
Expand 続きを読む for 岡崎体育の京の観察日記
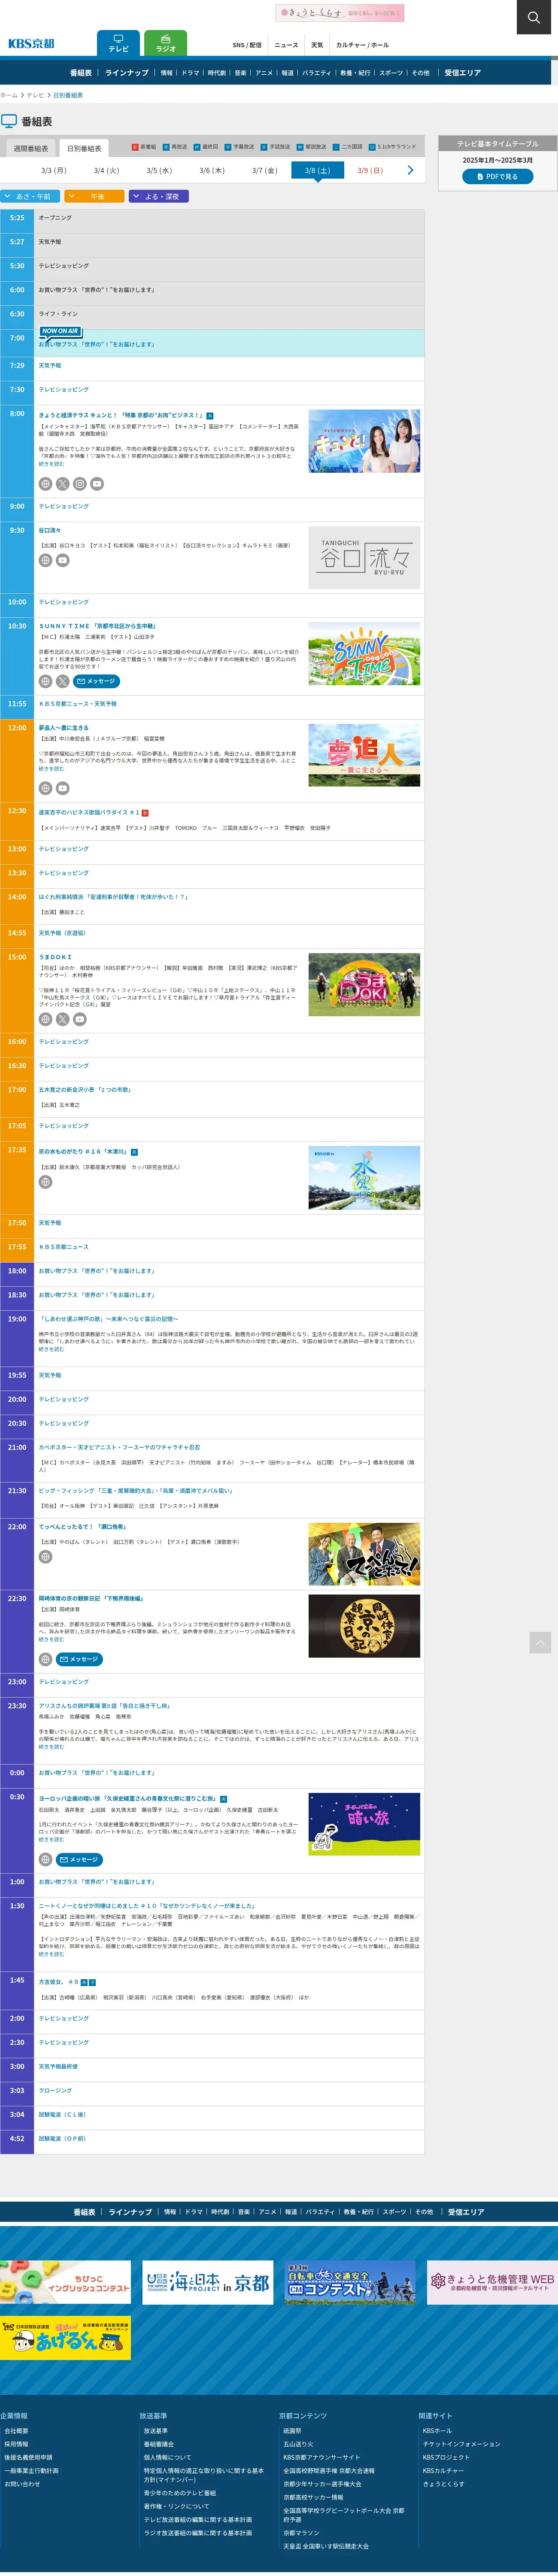[x=51, y=1639]
